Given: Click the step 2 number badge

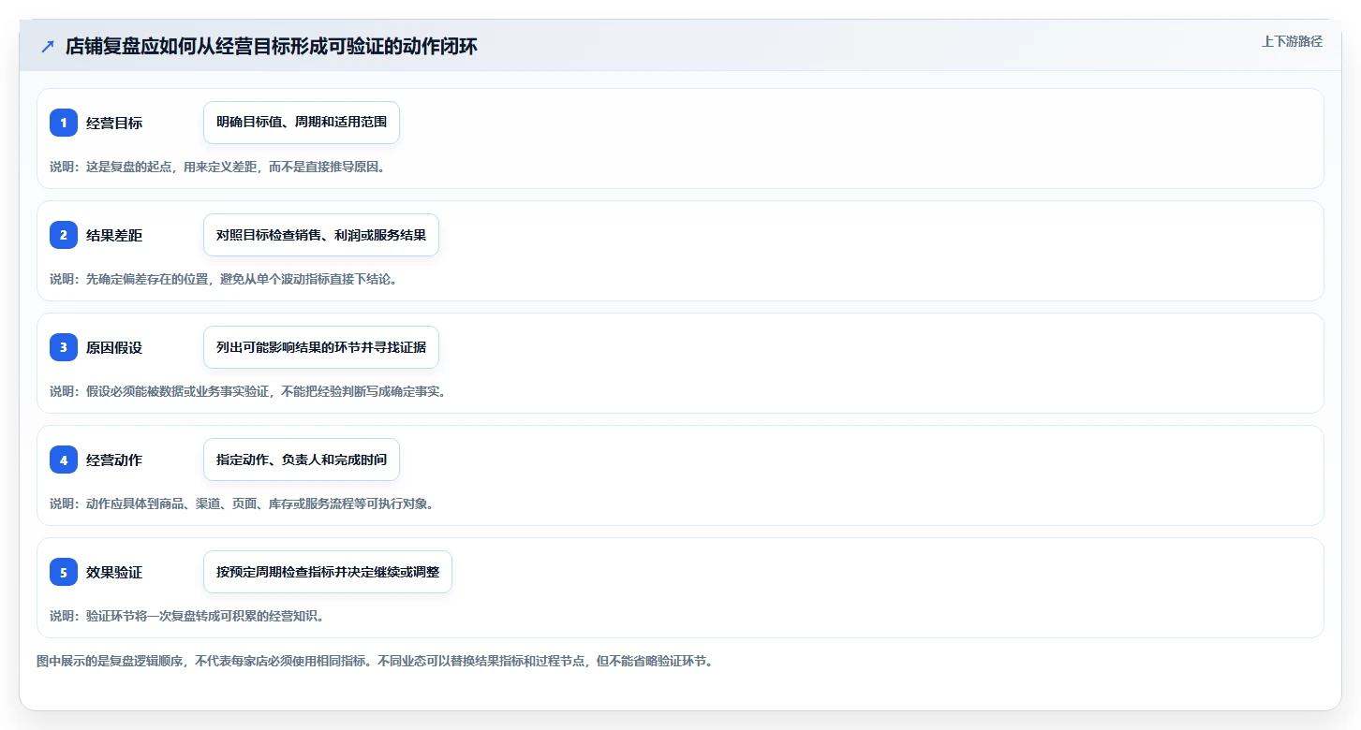Looking at the screenshot, I should pos(64,235).
